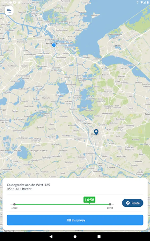This screenshot has width=150, height=241.
Task: Tap the Android home circle button
Action: (75, 236)
